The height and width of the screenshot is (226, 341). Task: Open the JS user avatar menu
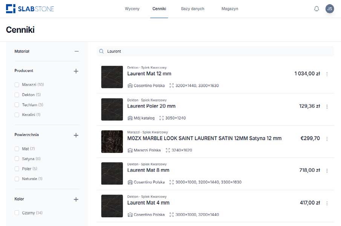330,9
